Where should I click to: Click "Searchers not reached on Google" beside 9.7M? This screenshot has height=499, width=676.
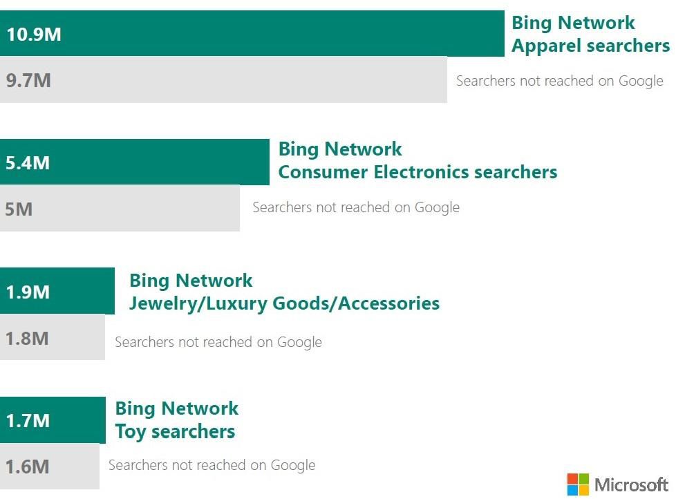[559, 81]
